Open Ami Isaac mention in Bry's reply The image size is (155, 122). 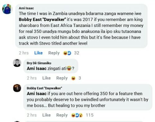37,68
